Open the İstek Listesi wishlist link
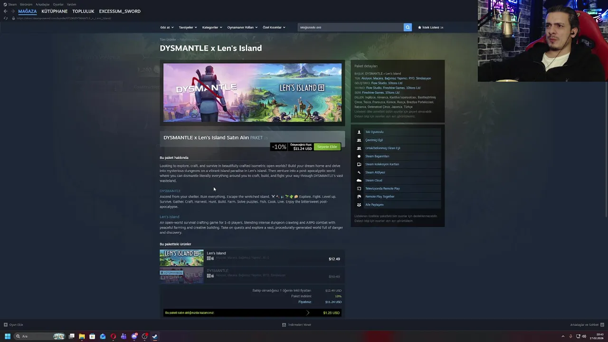 430,28
